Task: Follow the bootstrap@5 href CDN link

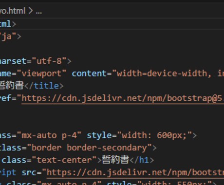Action: tap(123, 98)
